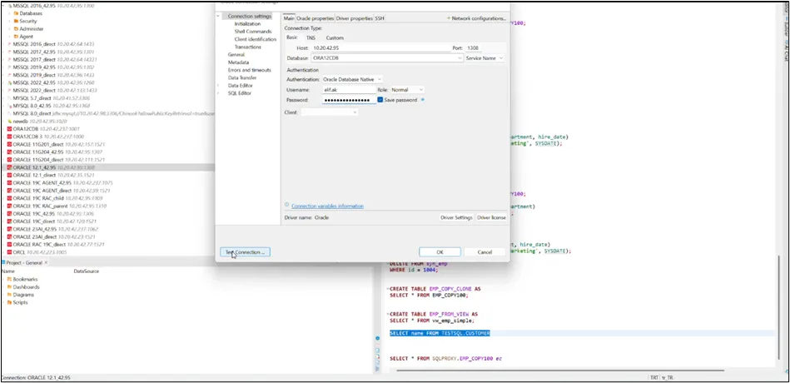790x383 pixels.
Task: Click the Dashboards folder icon
Action: 9,286
